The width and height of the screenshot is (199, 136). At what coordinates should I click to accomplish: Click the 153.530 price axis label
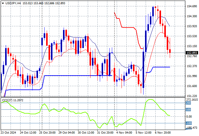192,36
